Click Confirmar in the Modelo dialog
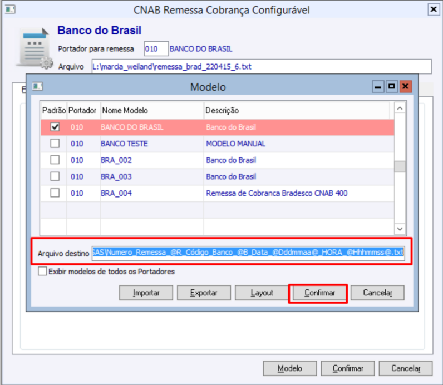Viewport: 443px width, 385px height. coord(319,293)
